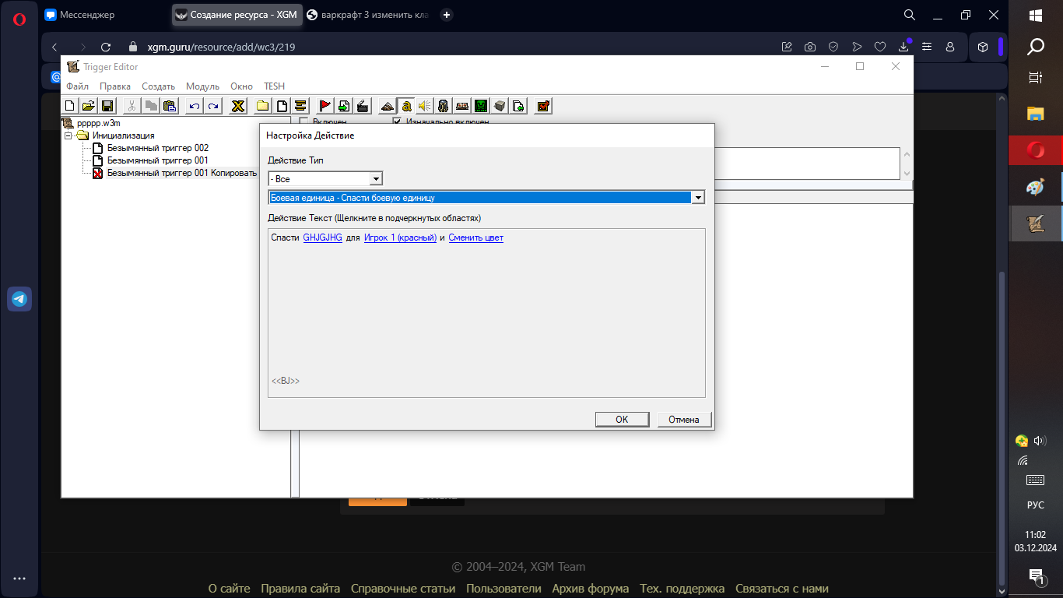Click the Opera snapshot camera icon
This screenshot has width=1063, height=598.
(x=810, y=47)
